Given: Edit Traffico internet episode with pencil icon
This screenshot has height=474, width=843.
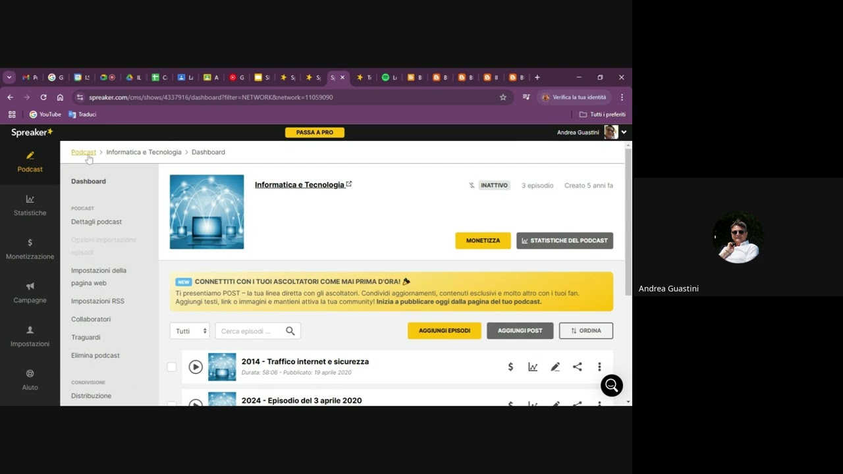Looking at the screenshot, I should click(555, 367).
